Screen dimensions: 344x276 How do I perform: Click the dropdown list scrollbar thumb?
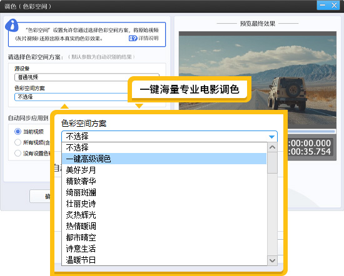(x=272, y=162)
